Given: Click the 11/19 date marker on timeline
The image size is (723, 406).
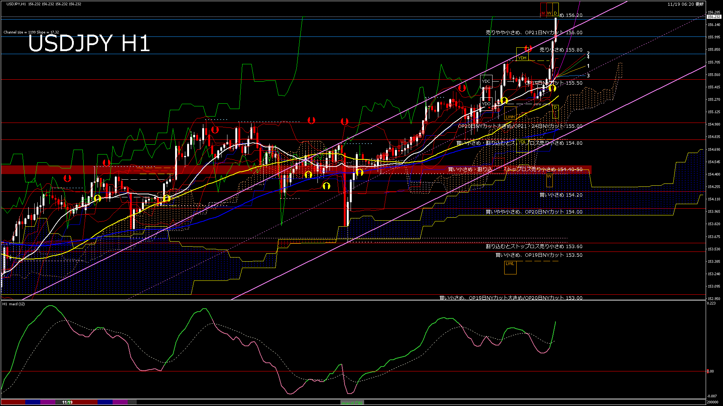Looking at the screenshot, I should point(67,402).
